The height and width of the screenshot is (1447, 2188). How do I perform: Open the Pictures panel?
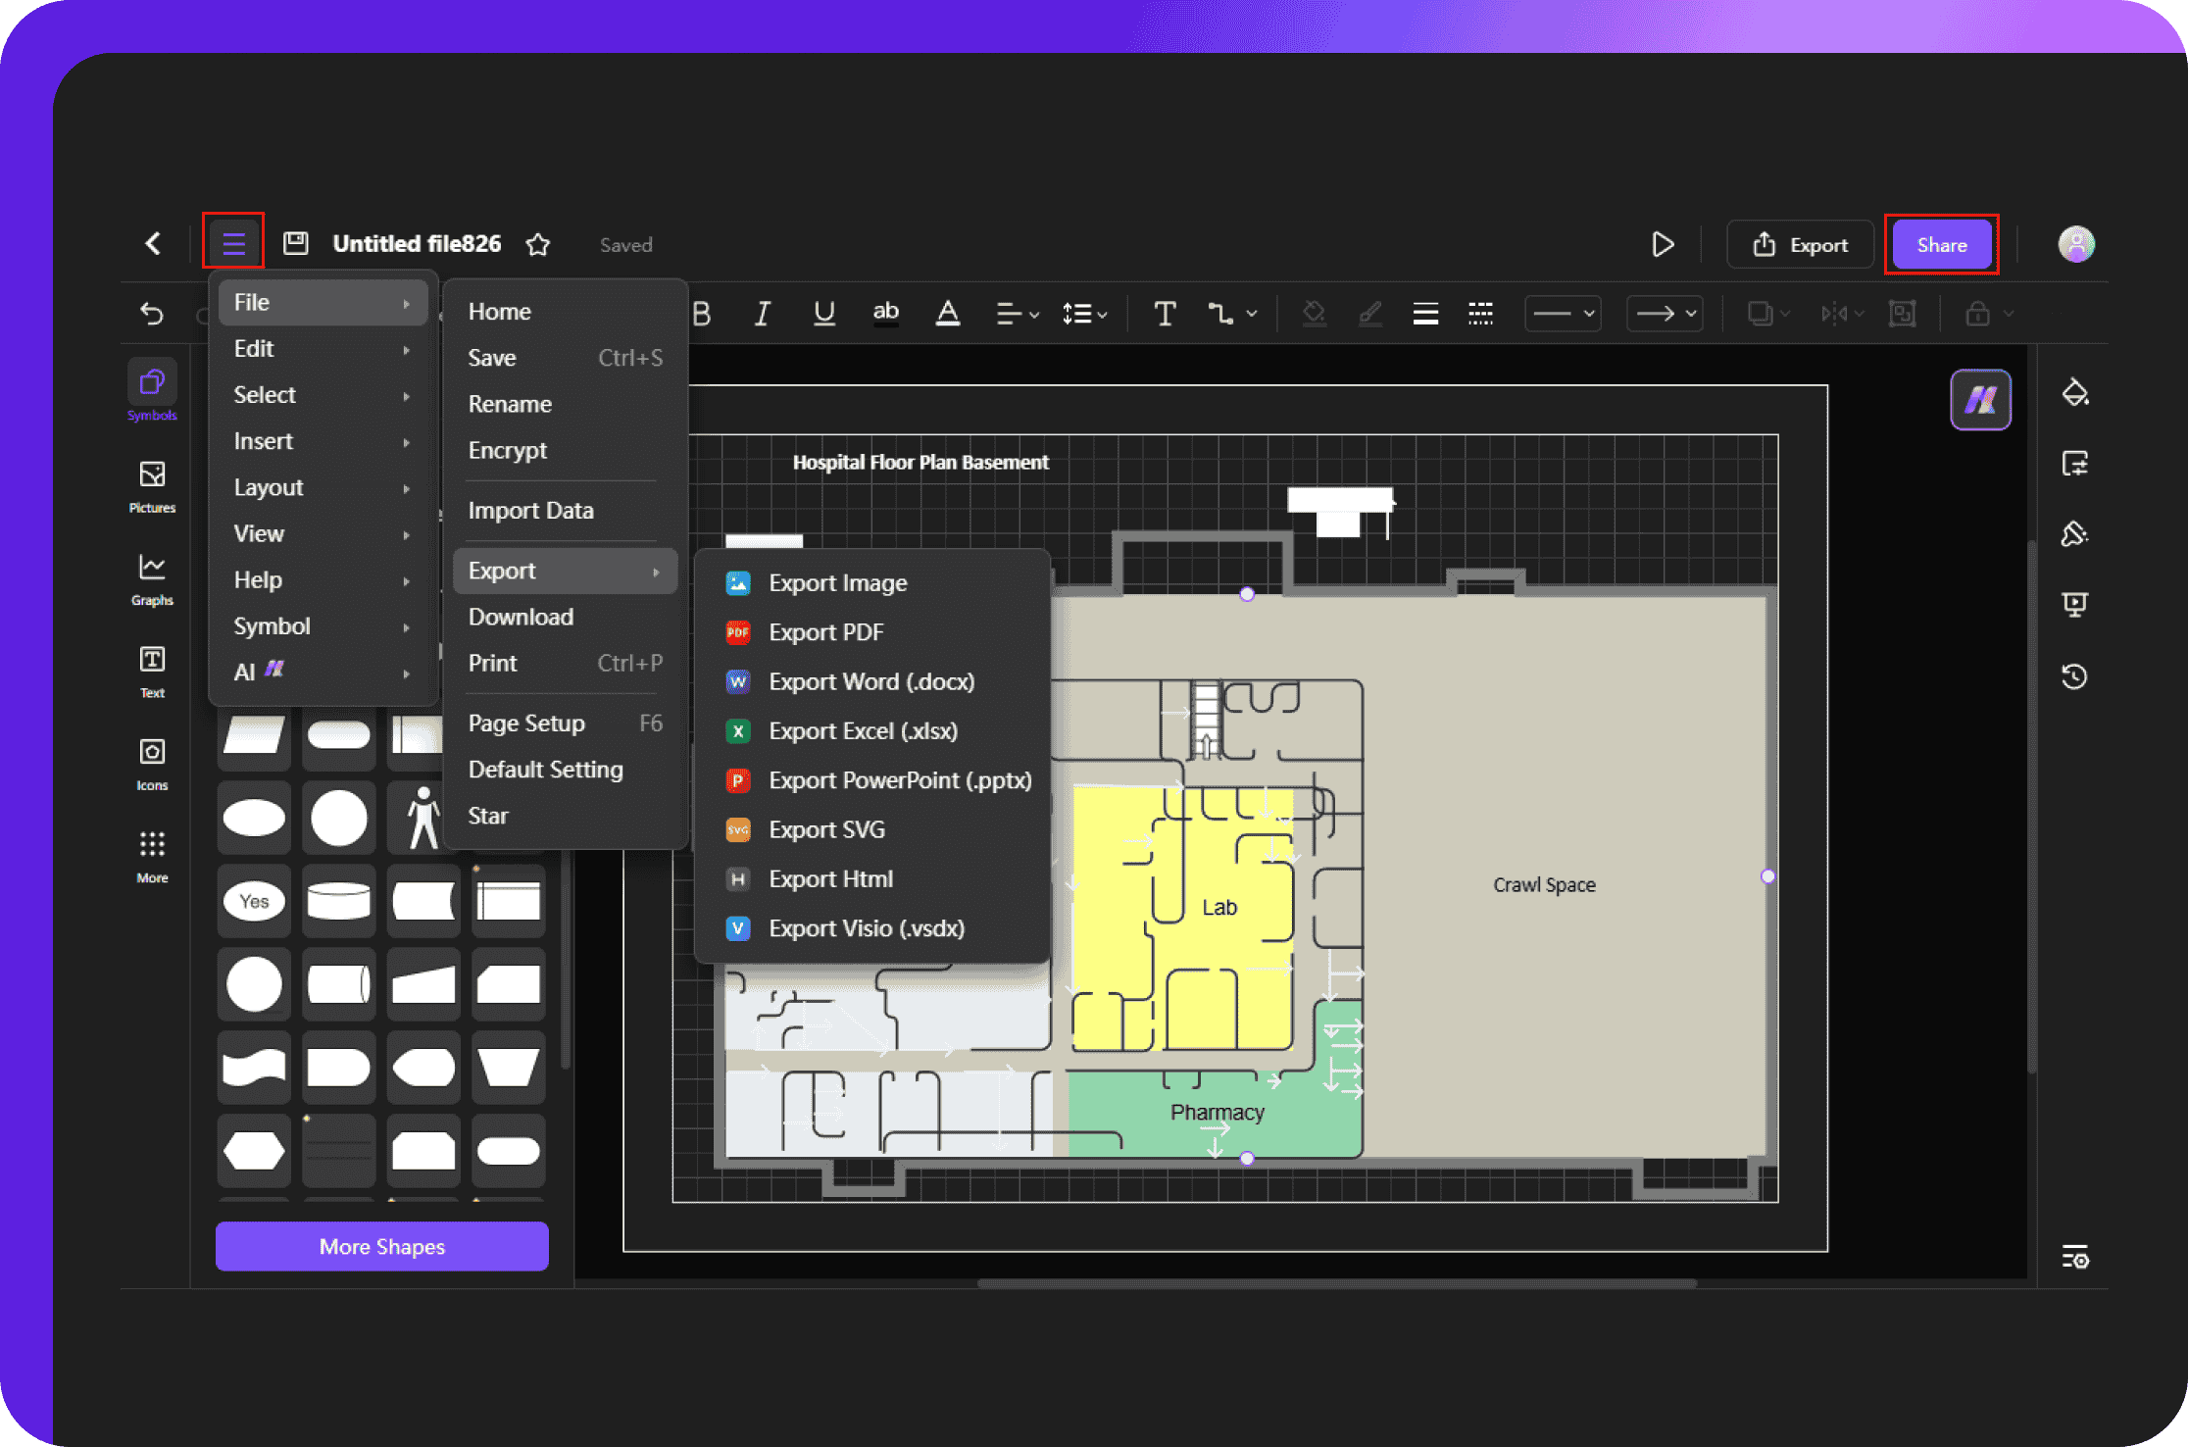(x=152, y=479)
